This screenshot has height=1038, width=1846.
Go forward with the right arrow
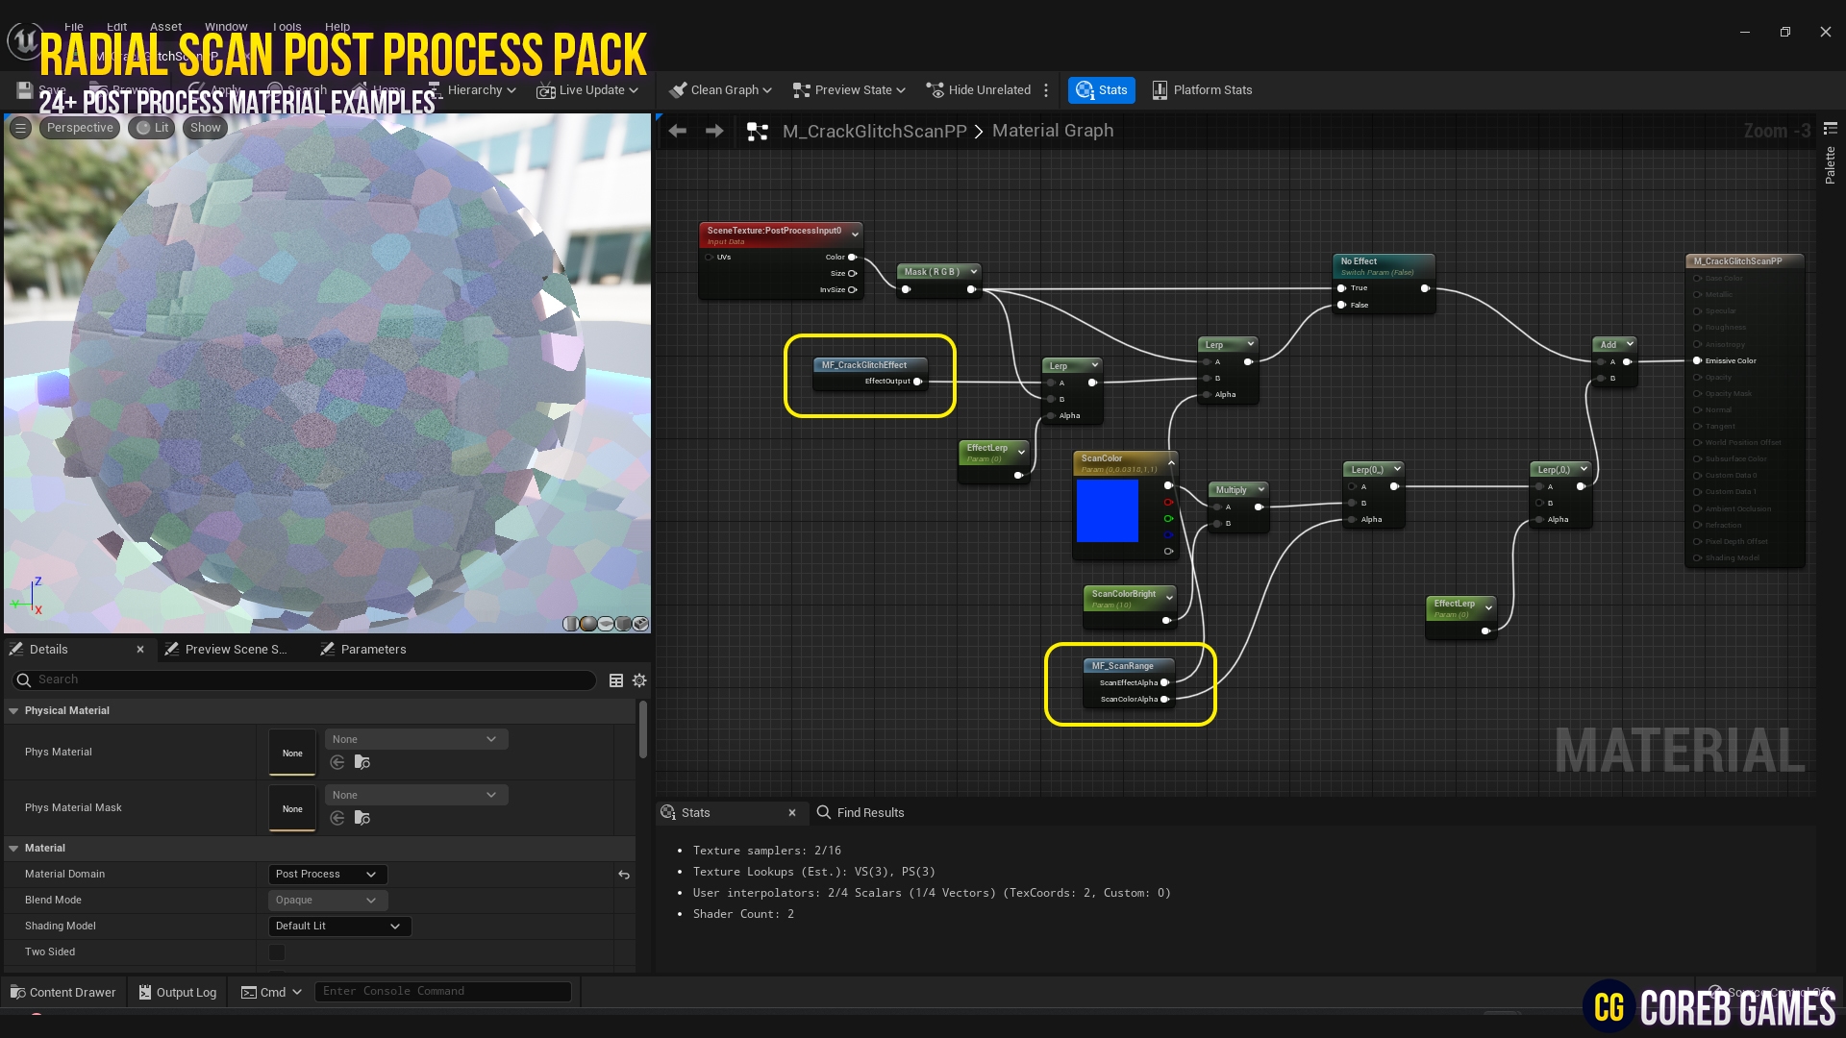point(714,131)
